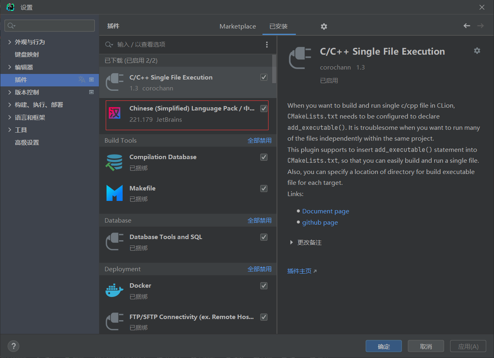Open the github page link
The width and height of the screenshot is (494, 358).
pos(320,223)
